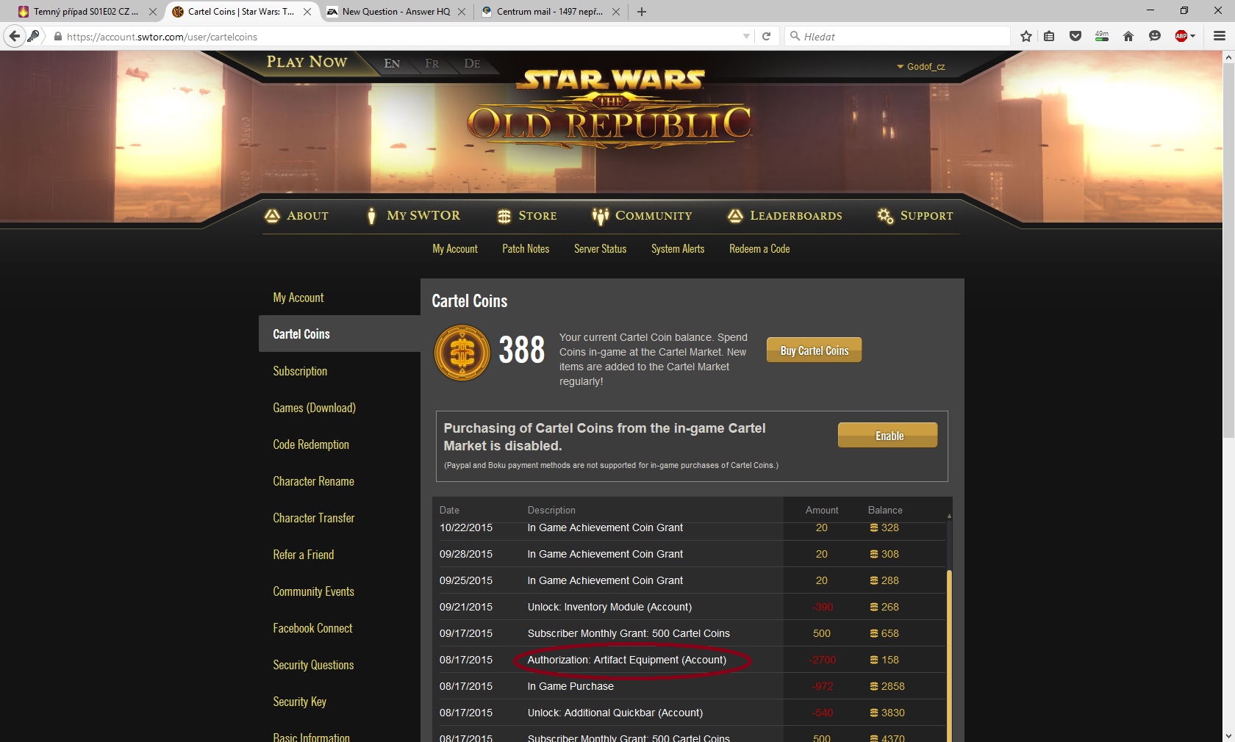Image resolution: width=1235 pixels, height=742 pixels.
Task: Click the address bar URL
Action: (162, 37)
